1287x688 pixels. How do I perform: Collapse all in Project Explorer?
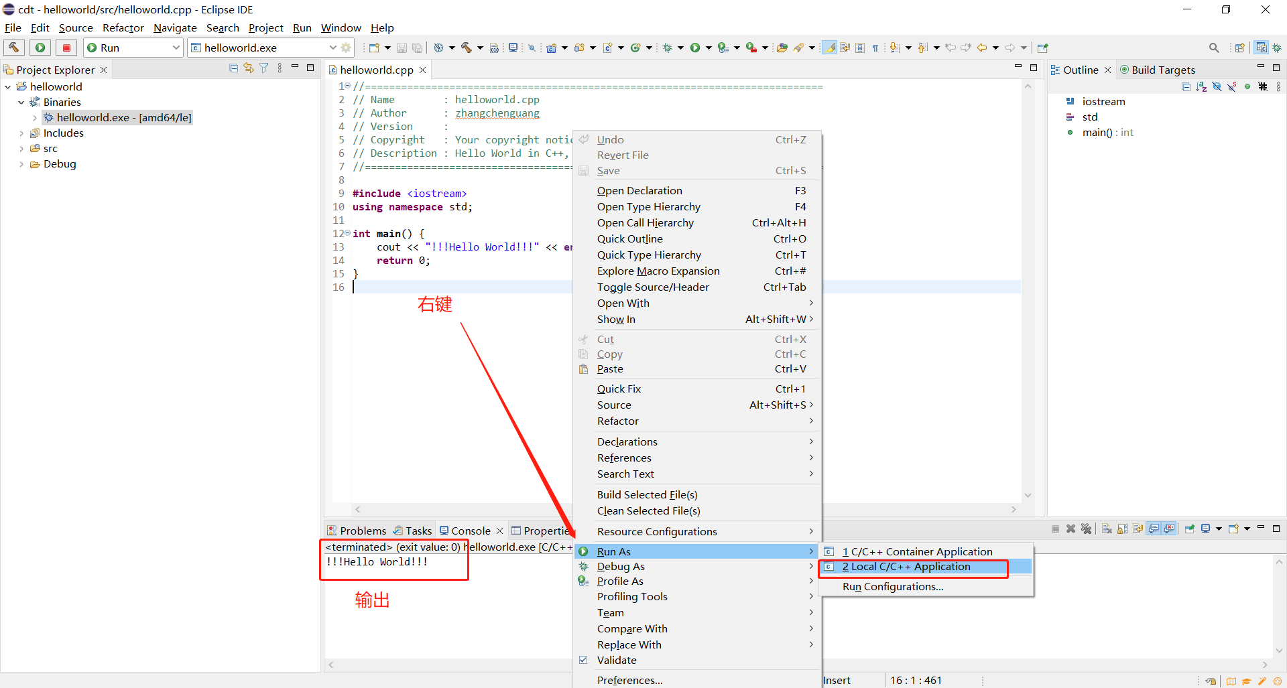click(x=233, y=68)
